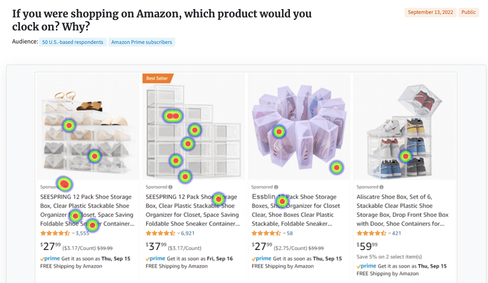
Task: Click the 50 U.S.-based respondents audience tag
Action: (x=73, y=42)
